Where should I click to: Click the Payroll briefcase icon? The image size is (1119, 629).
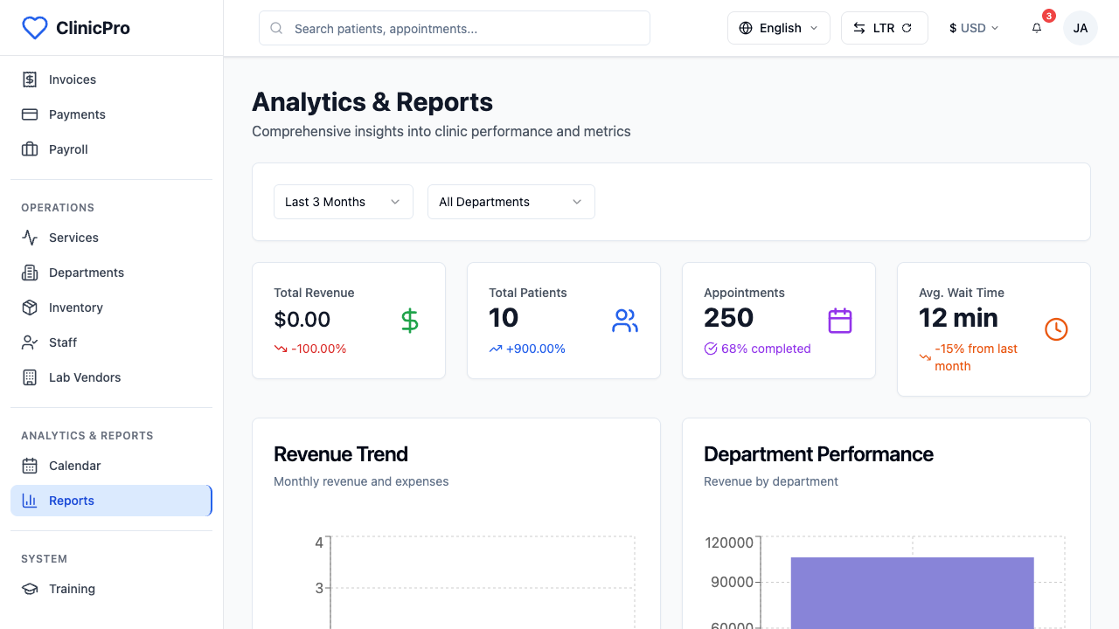[x=30, y=149]
